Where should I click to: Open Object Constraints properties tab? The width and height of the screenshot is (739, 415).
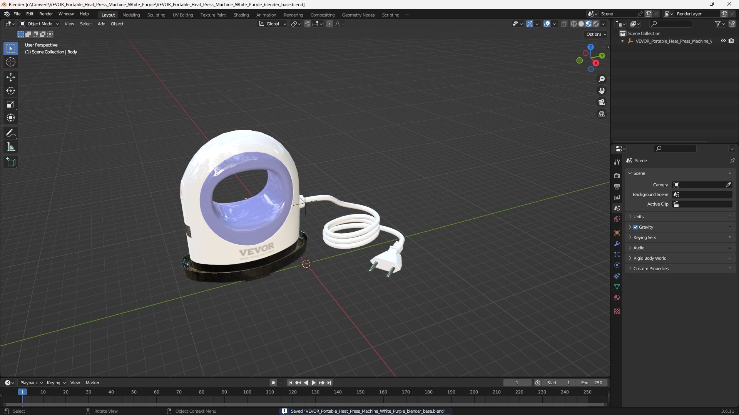tap(617, 276)
